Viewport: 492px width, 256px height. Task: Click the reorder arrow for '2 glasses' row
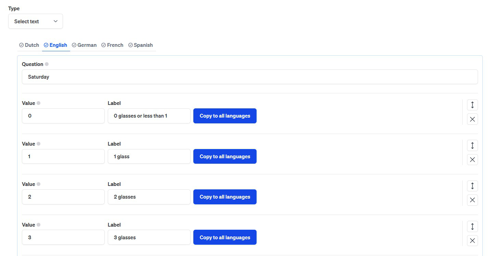click(x=472, y=186)
